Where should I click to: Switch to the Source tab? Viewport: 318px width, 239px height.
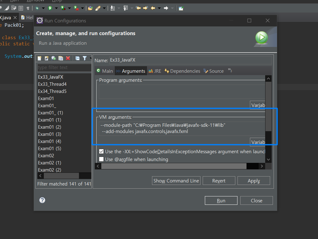coord(214,71)
